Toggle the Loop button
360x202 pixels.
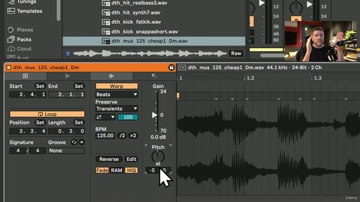point(47,114)
